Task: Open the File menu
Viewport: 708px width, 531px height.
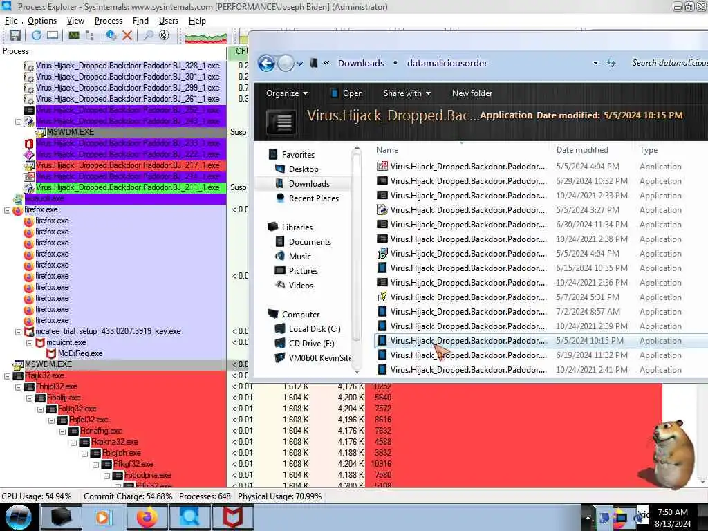Action: (11, 21)
